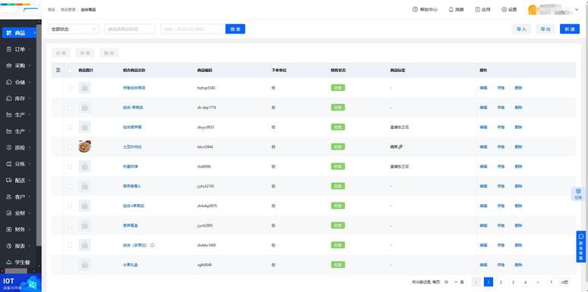This screenshot has width=588, height=292.
Task: Expand the per-page count dropdown showing 10
Action: coord(451,282)
